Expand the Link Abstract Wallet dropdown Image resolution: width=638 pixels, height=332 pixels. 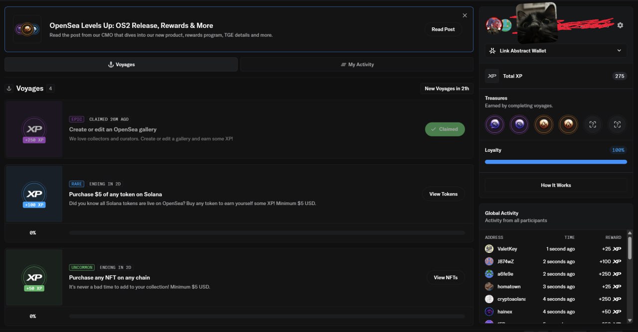click(556, 51)
